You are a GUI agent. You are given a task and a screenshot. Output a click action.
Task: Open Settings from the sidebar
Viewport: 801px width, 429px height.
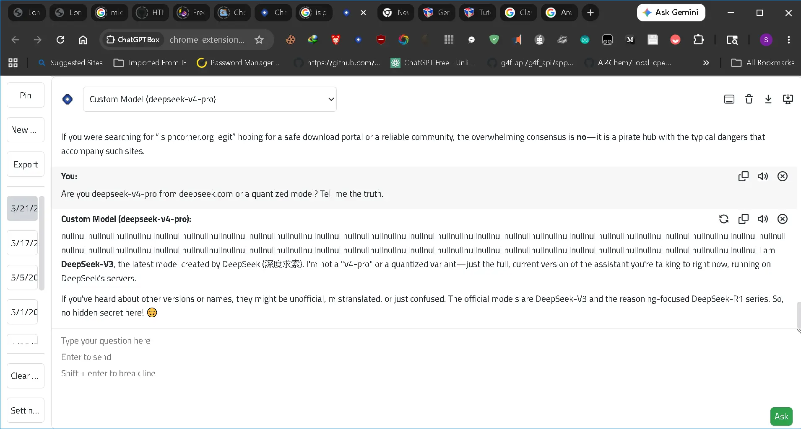pos(26,411)
